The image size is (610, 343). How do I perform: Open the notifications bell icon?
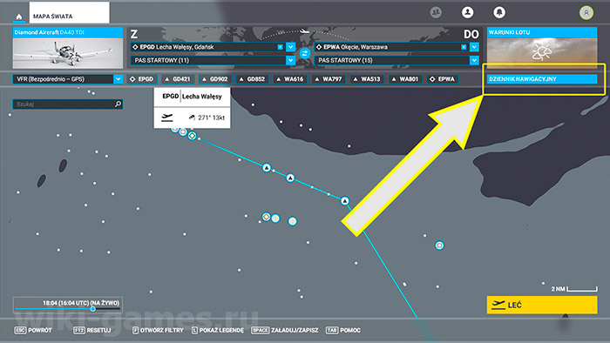tap(499, 12)
